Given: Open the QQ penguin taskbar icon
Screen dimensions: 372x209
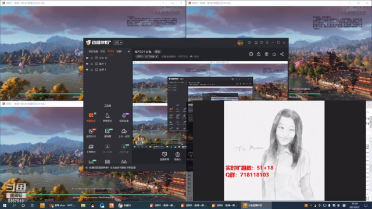Looking at the screenshot, I should tap(92, 206).
